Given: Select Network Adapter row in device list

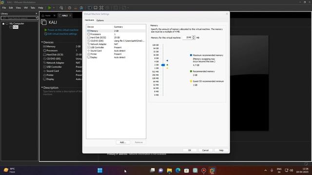Looking at the screenshot, I should [116, 44].
